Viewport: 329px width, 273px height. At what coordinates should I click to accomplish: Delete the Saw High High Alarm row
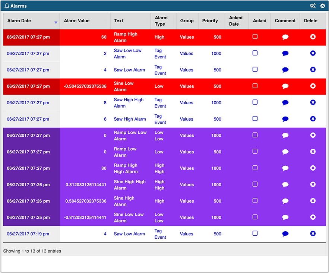pos(313,102)
